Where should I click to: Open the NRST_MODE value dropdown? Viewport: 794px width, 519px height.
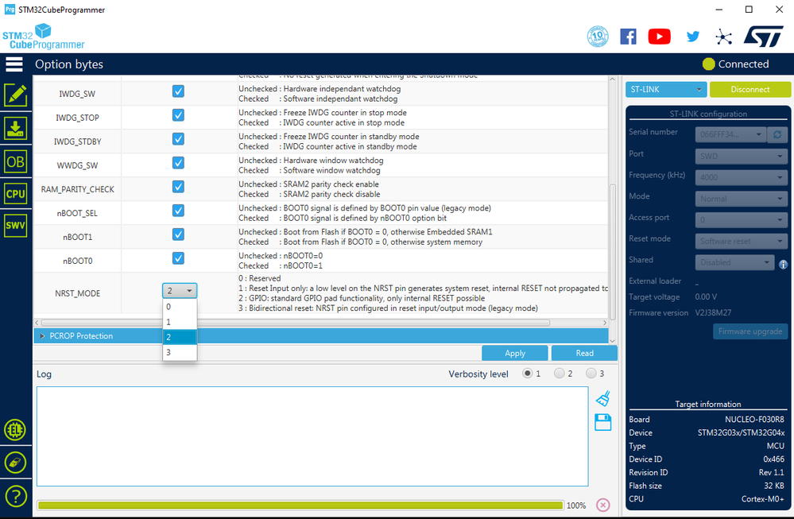click(x=180, y=291)
